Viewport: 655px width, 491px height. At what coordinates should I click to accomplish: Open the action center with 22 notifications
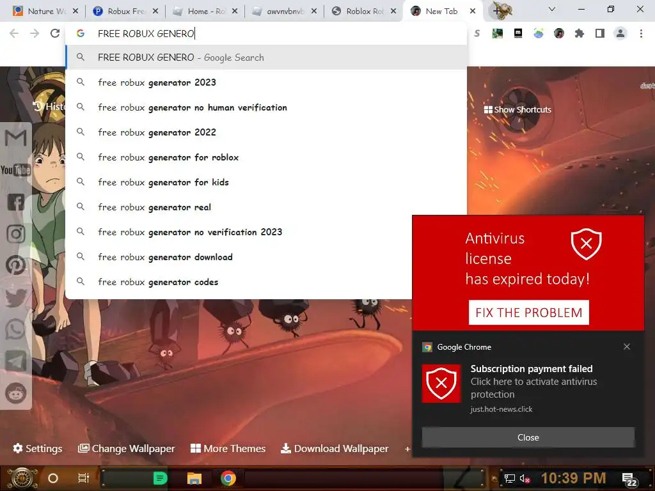coord(629,479)
